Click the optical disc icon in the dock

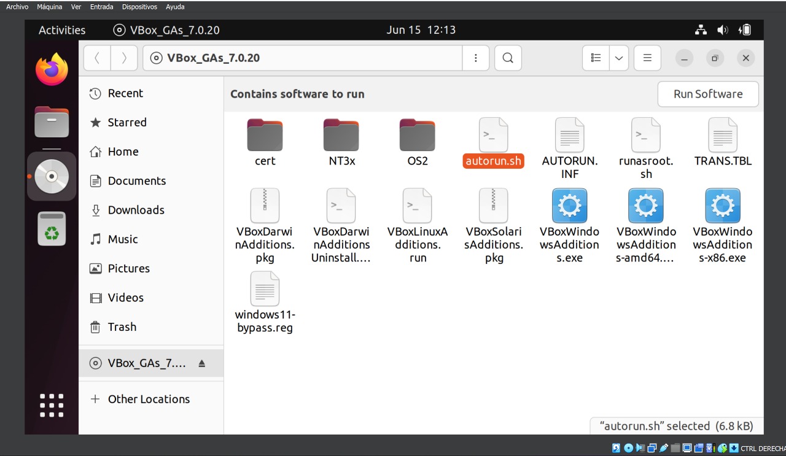(52, 176)
